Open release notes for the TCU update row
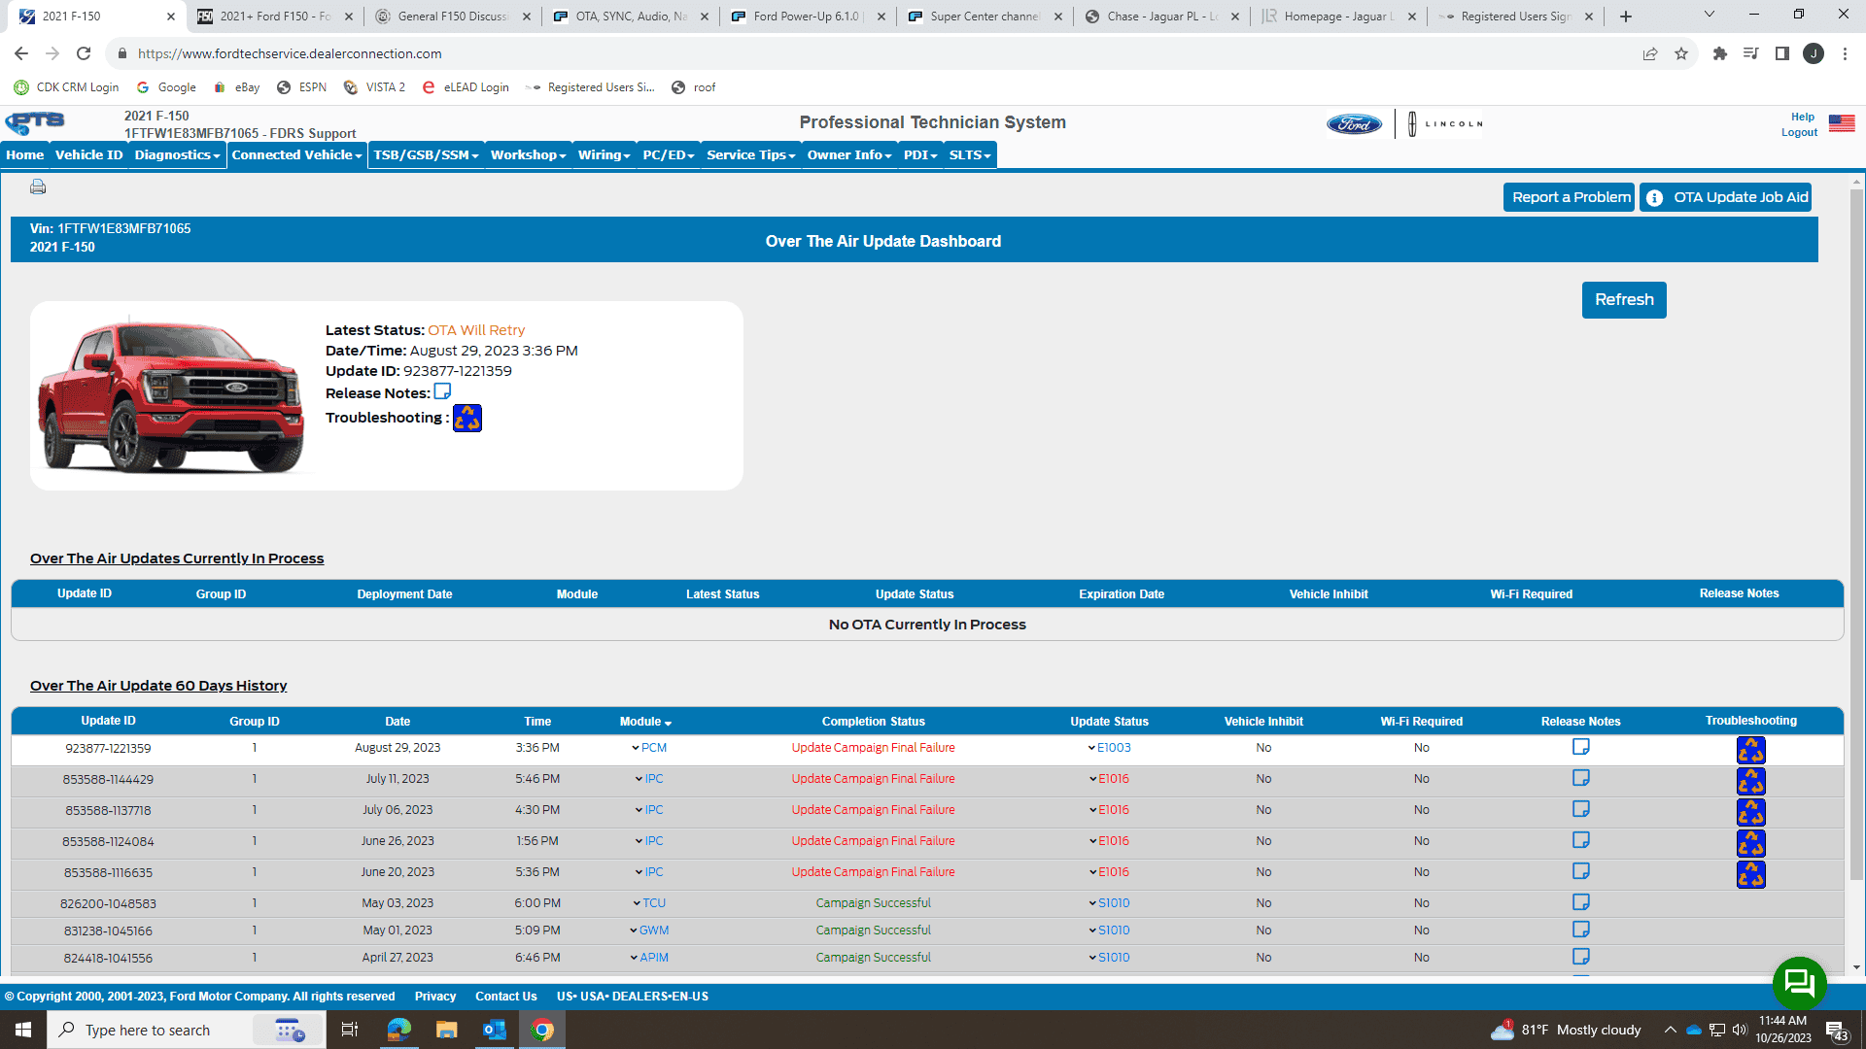This screenshot has width=1866, height=1049. coord(1580,902)
